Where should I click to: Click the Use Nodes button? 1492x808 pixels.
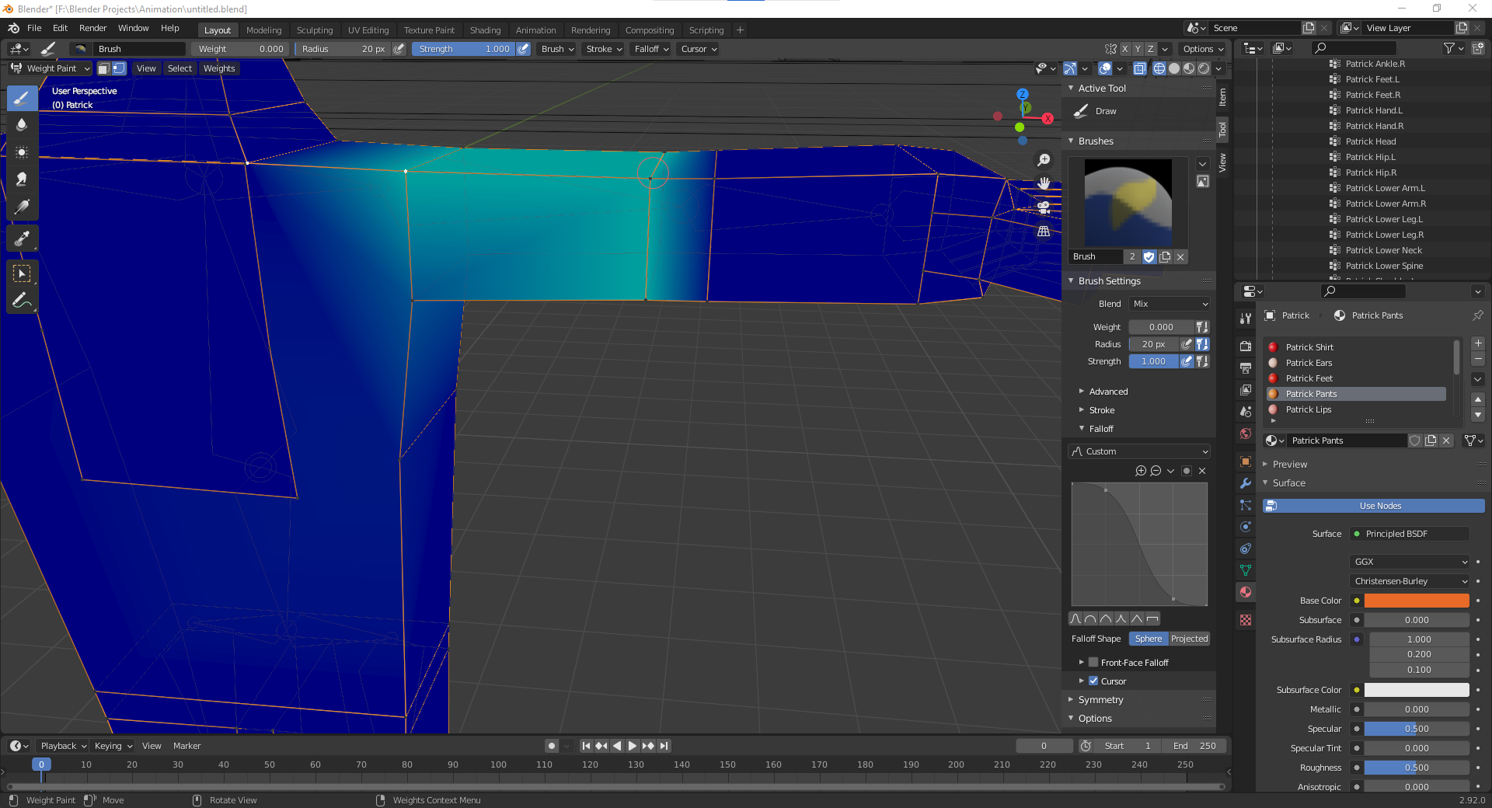(x=1374, y=506)
